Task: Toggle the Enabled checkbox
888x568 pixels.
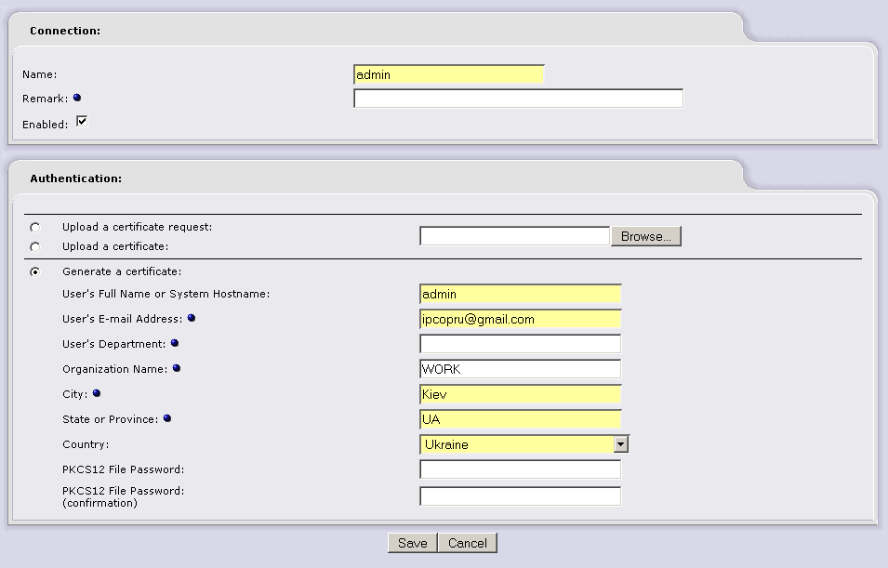Action: click(x=82, y=122)
